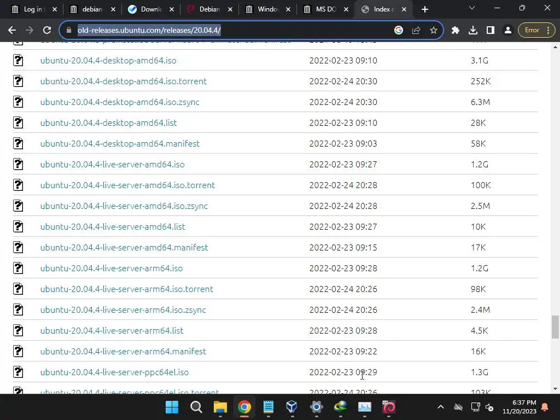Open Settings gear from taskbar
560x420 pixels.
coord(317,407)
